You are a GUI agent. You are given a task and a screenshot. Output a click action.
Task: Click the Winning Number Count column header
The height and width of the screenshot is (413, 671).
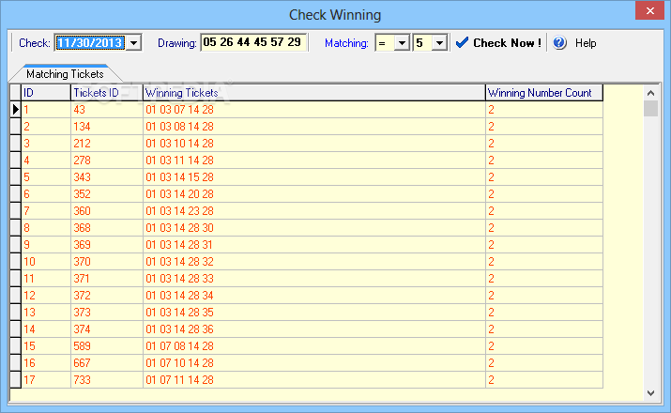(544, 93)
